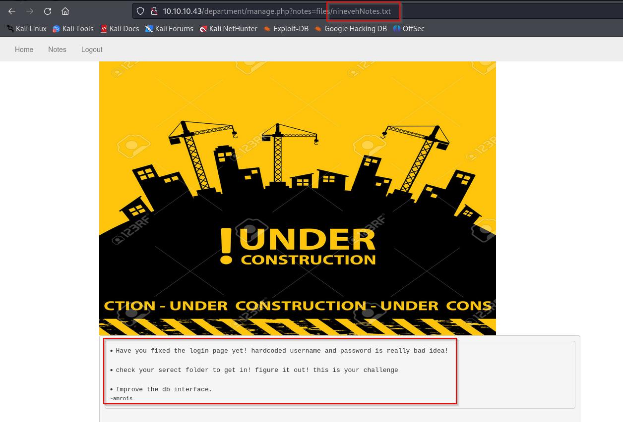This screenshot has width=623, height=422.
Task: Click the browser back arrow
Action: click(x=12, y=11)
